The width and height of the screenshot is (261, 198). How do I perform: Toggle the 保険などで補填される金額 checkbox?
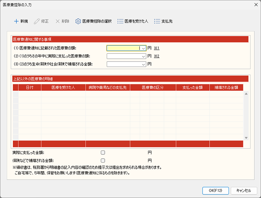[x=103, y=160]
